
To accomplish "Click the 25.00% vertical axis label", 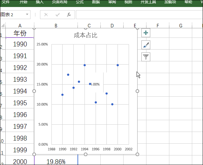I will [x=42, y=44].
